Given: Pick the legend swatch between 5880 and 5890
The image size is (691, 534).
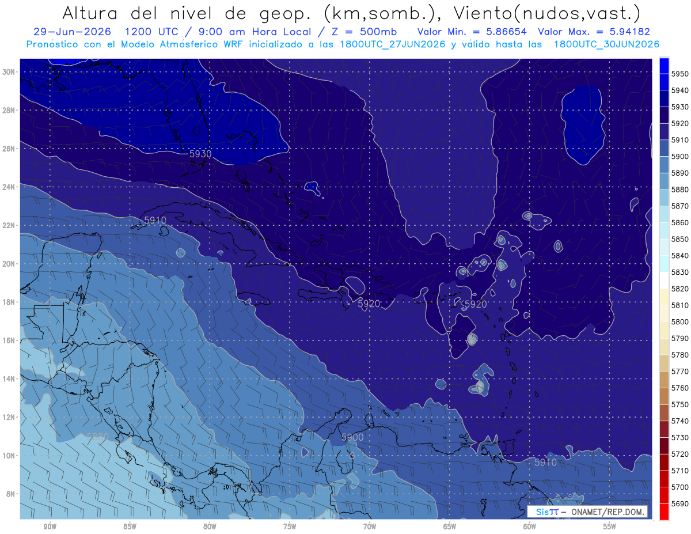Looking at the screenshot, I should (x=664, y=181).
